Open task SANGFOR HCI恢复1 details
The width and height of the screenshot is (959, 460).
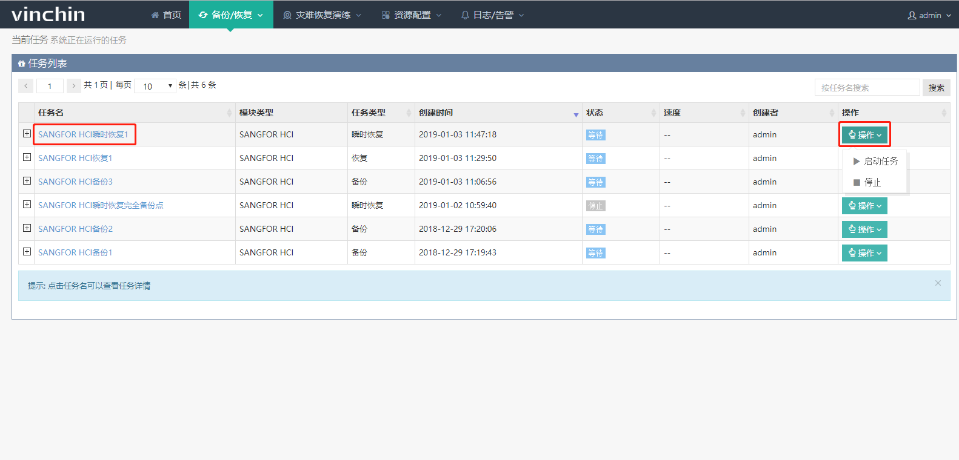[75, 158]
